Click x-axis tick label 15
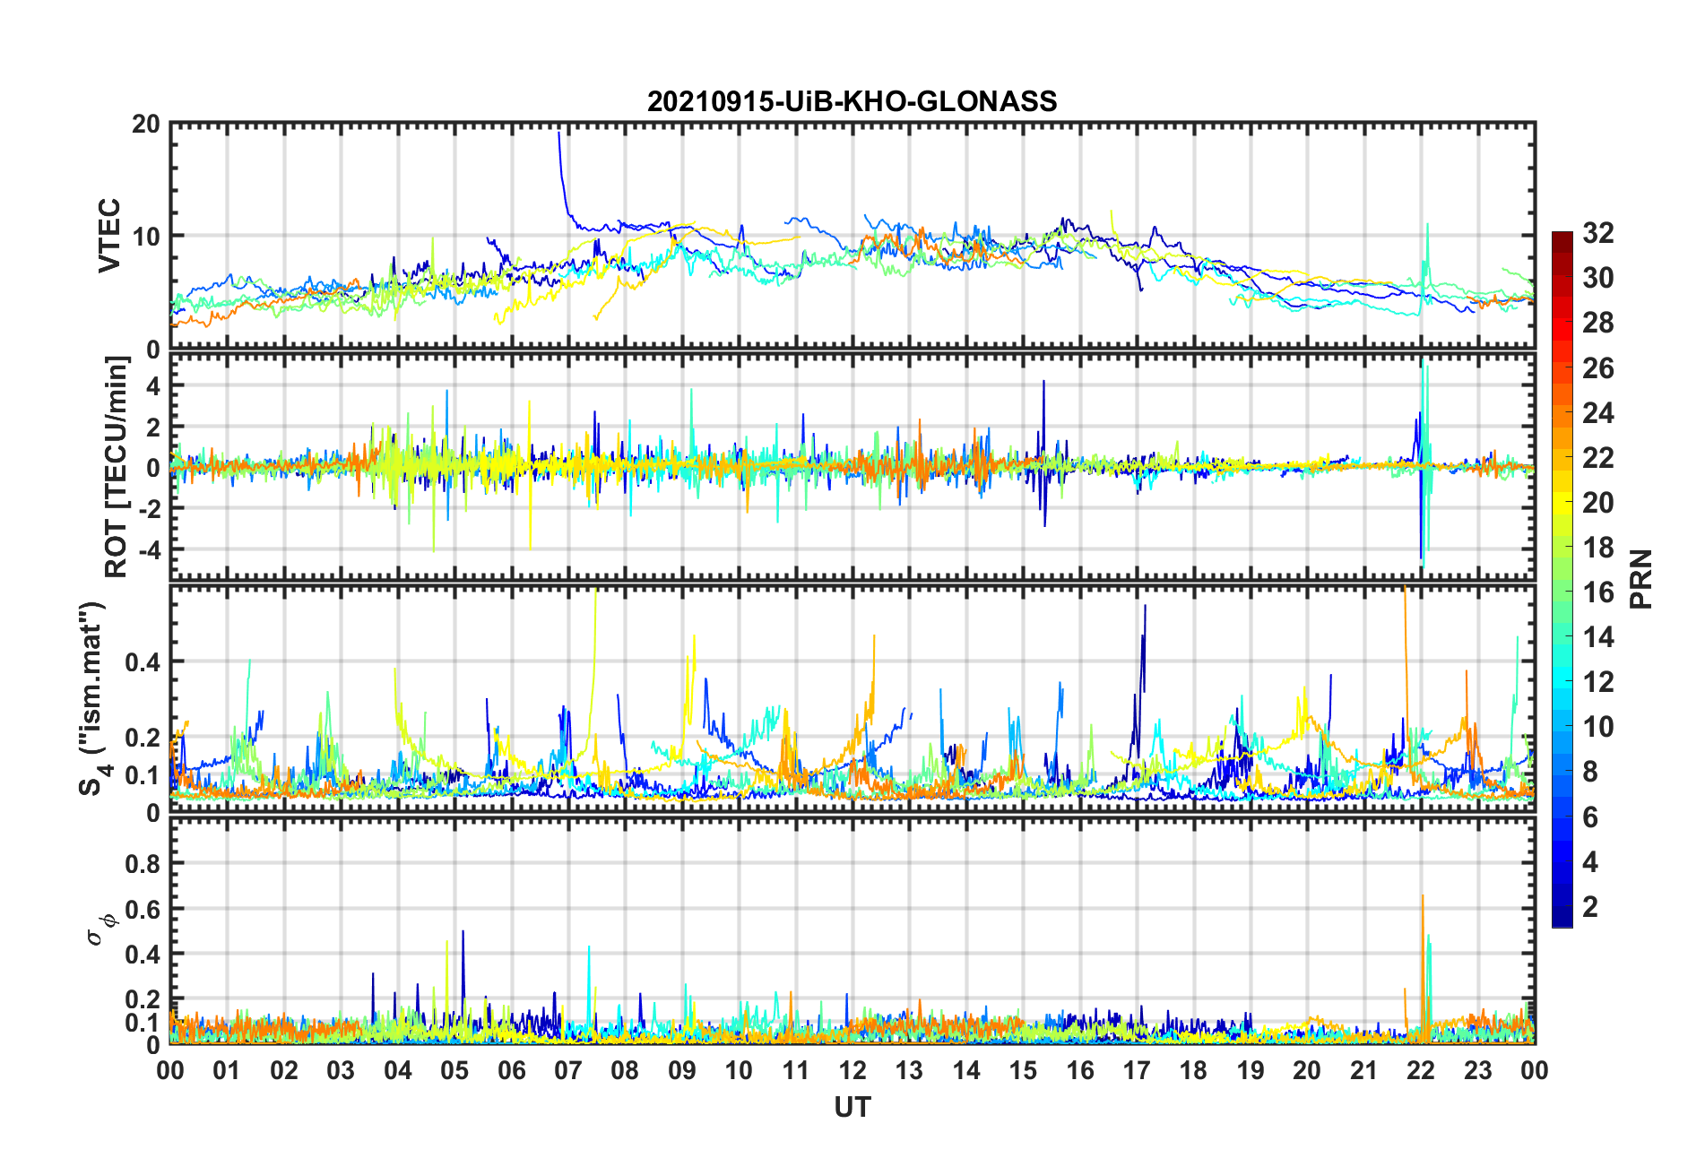 click(1023, 1071)
